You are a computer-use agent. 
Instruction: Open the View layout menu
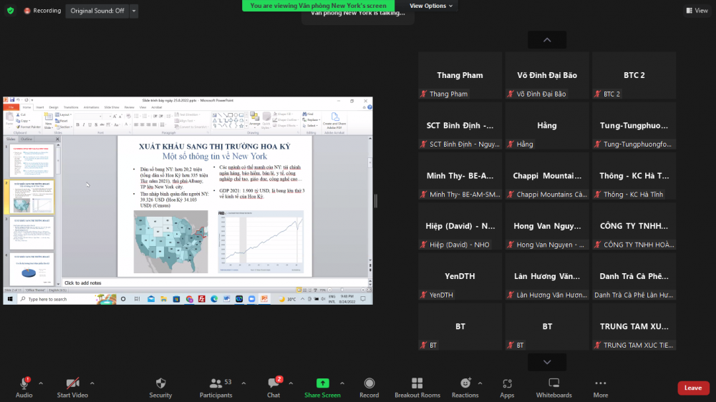point(696,11)
